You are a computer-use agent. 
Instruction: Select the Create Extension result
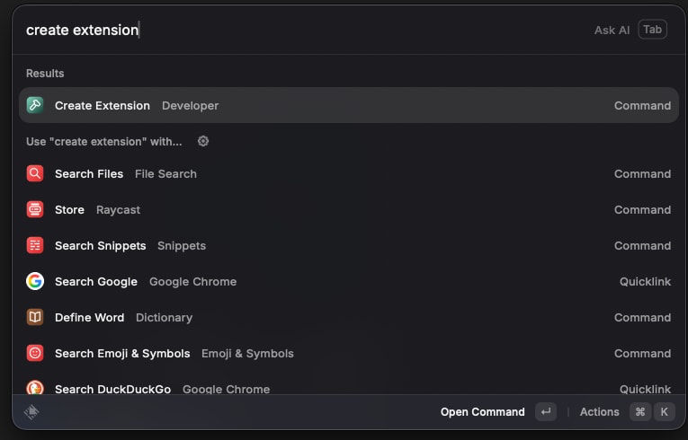[x=349, y=105]
